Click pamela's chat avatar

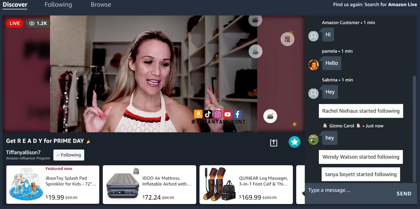tap(313, 65)
